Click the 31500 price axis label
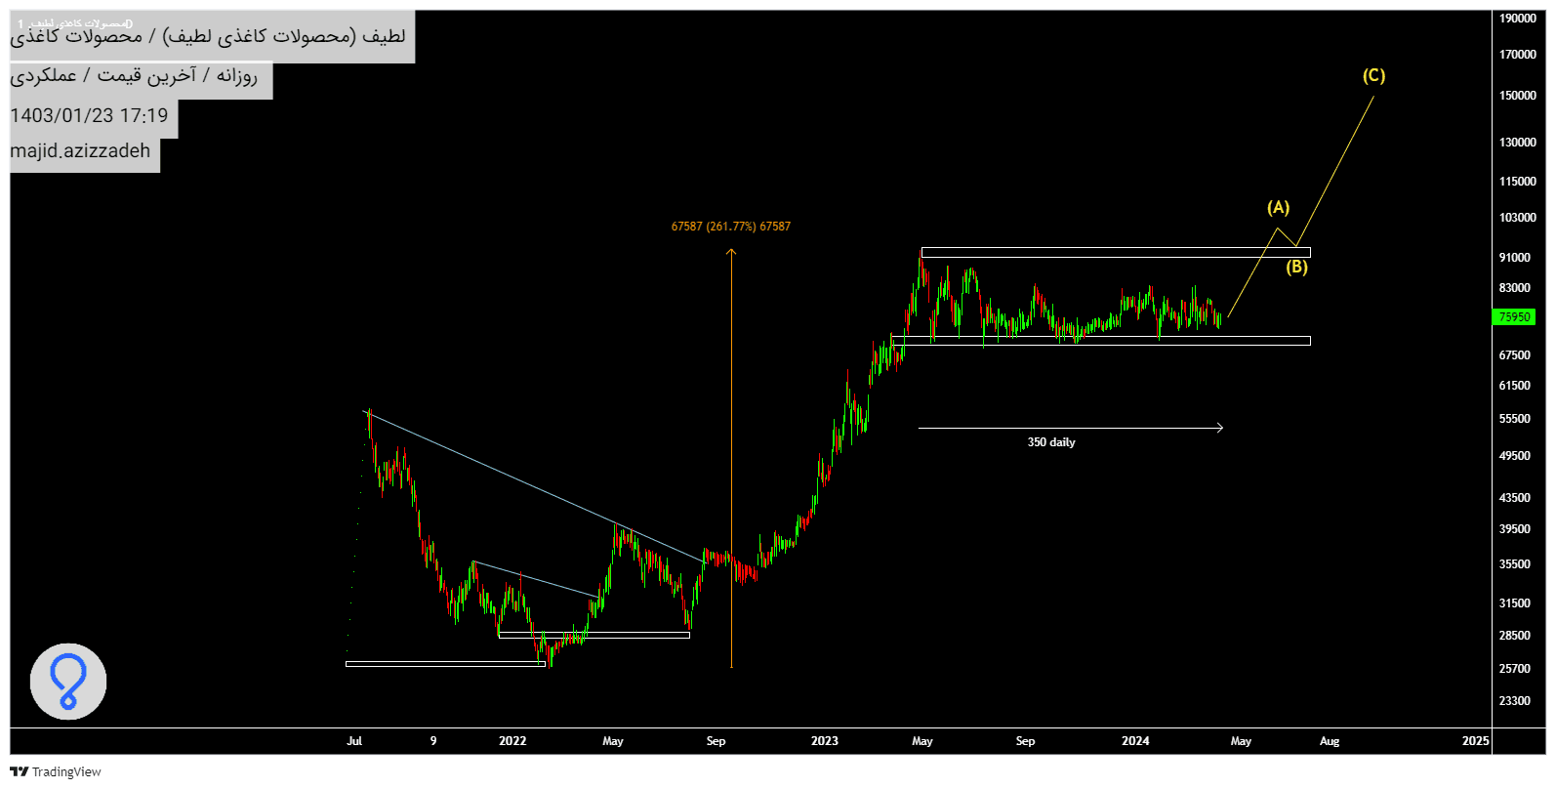Image resolution: width=1556 pixels, height=789 pixels. 1515,603
